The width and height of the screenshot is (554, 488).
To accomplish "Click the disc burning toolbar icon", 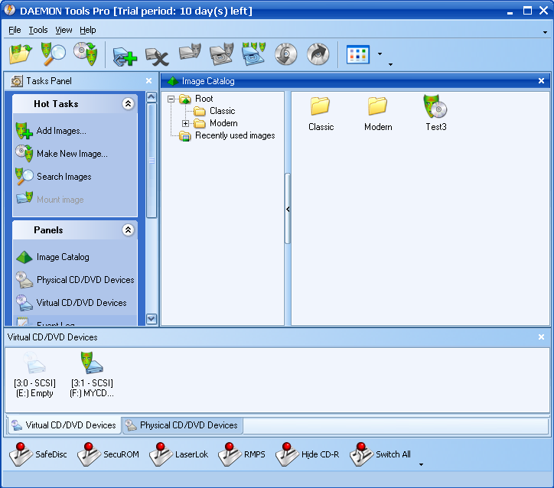I will pyautogui.click(x=286, y=54).
